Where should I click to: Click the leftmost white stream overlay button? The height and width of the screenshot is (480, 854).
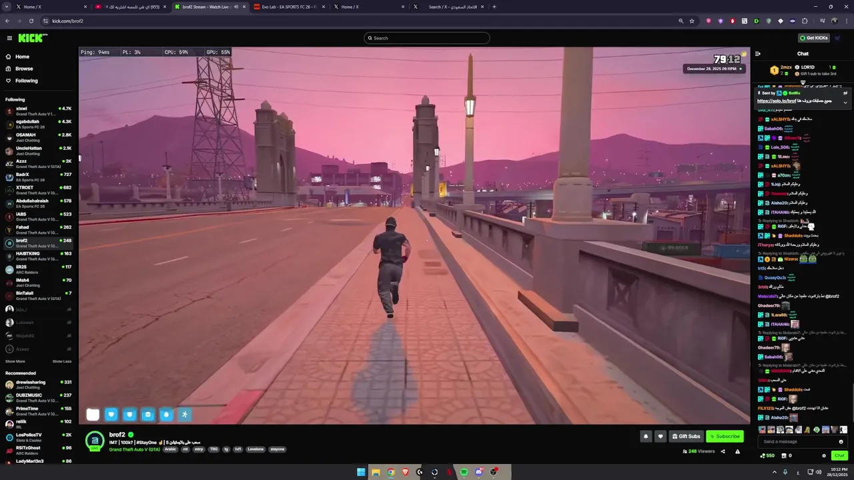click(93, 415)
